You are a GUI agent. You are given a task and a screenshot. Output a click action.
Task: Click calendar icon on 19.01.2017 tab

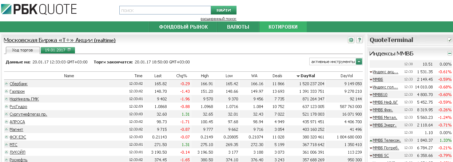point(69,50)
